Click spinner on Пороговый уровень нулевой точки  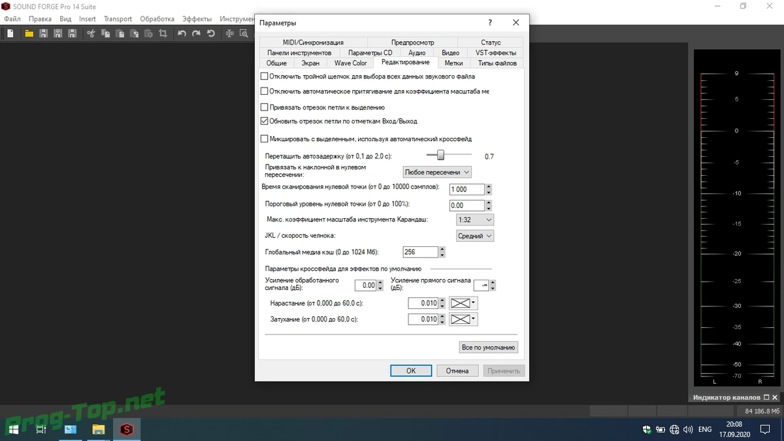pos(489,205)
